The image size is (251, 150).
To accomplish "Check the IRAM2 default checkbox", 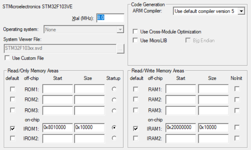I will click(136, 138).
